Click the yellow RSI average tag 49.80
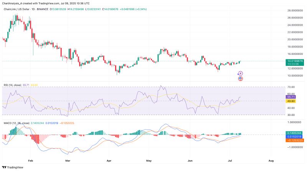 (291, 101)
